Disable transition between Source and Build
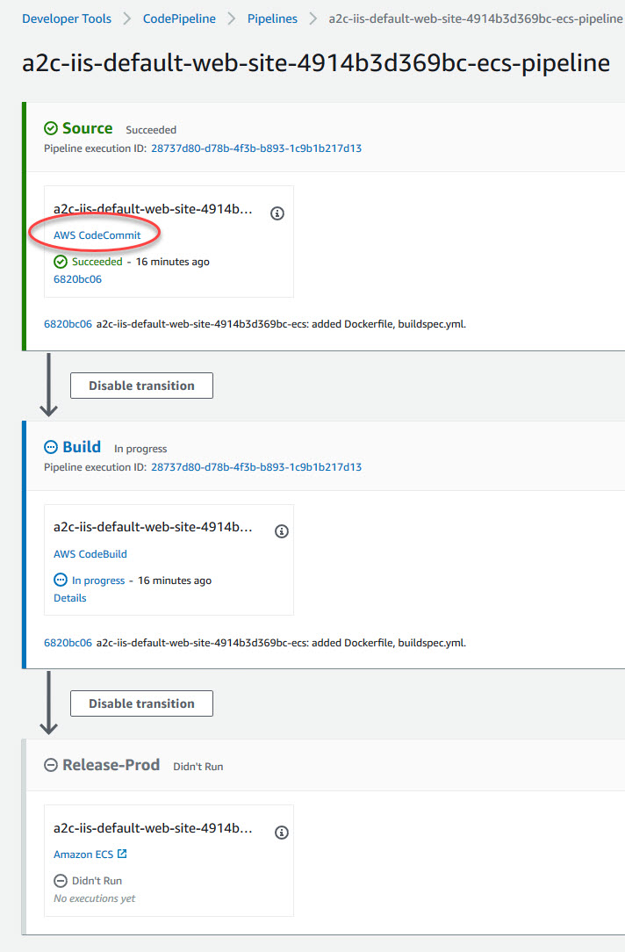 pos(141,386)
